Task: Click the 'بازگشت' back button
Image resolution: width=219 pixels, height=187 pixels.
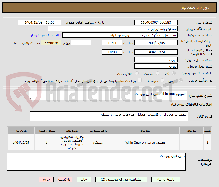Action: (x=65, y=179)
